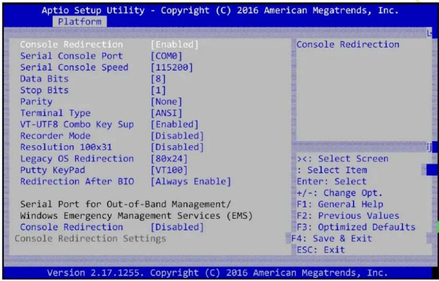Open the [COM0] port option
Screen dimensions: 439x281
(166, 56)
